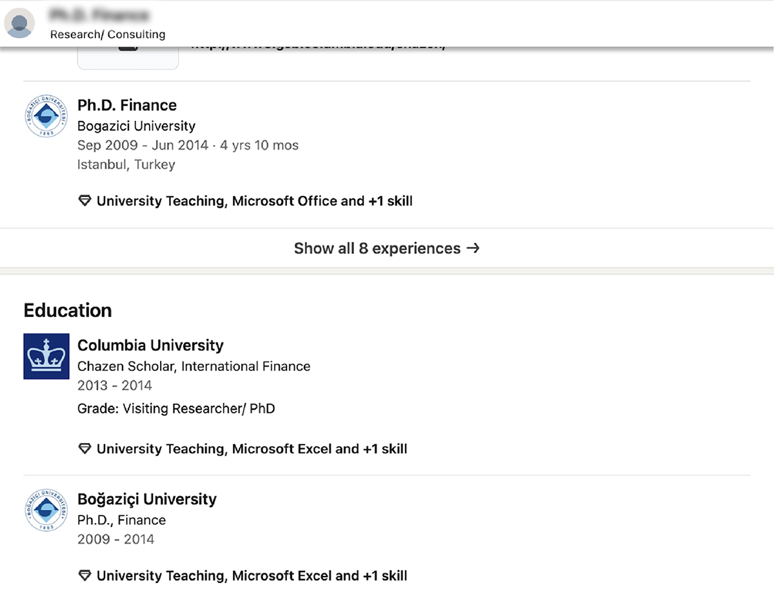Click skills diamond icon under Boğaziçi University education

(84, 576)
